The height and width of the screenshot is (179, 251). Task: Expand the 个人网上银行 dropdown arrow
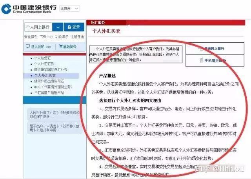57,27
